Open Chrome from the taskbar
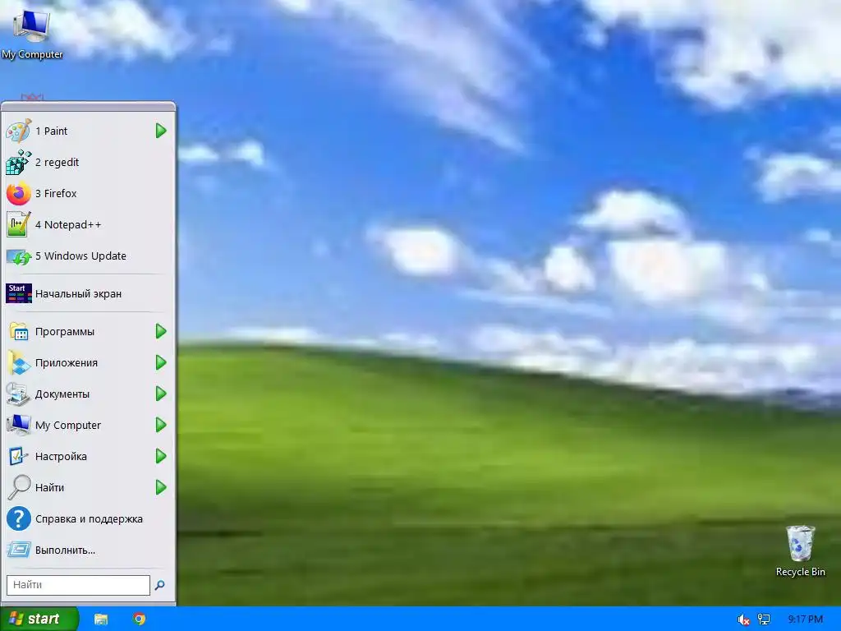The image size is (841, 631). point(140,619)
